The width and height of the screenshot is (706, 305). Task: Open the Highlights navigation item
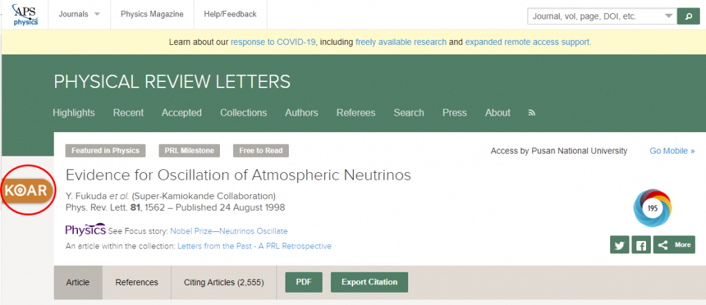click(74, 113)
